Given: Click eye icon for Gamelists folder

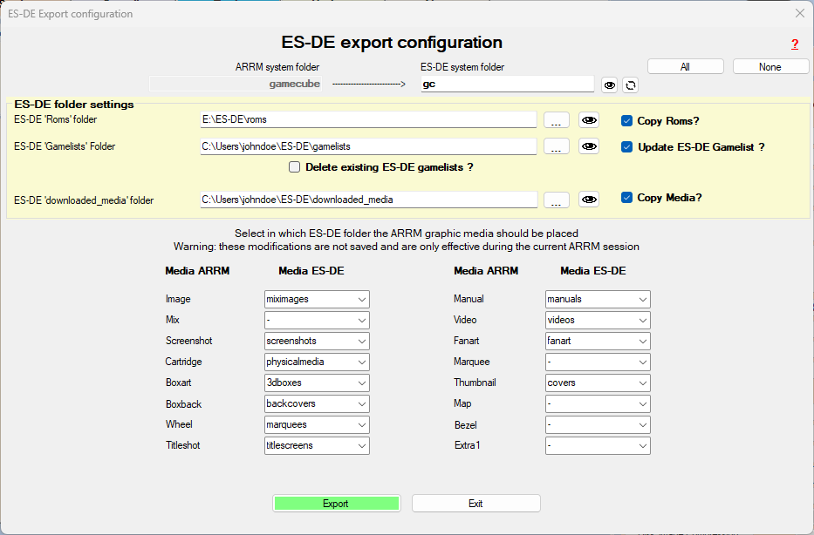Looking at the screenshot, I should pyautogui.click(x=589, y=146).
